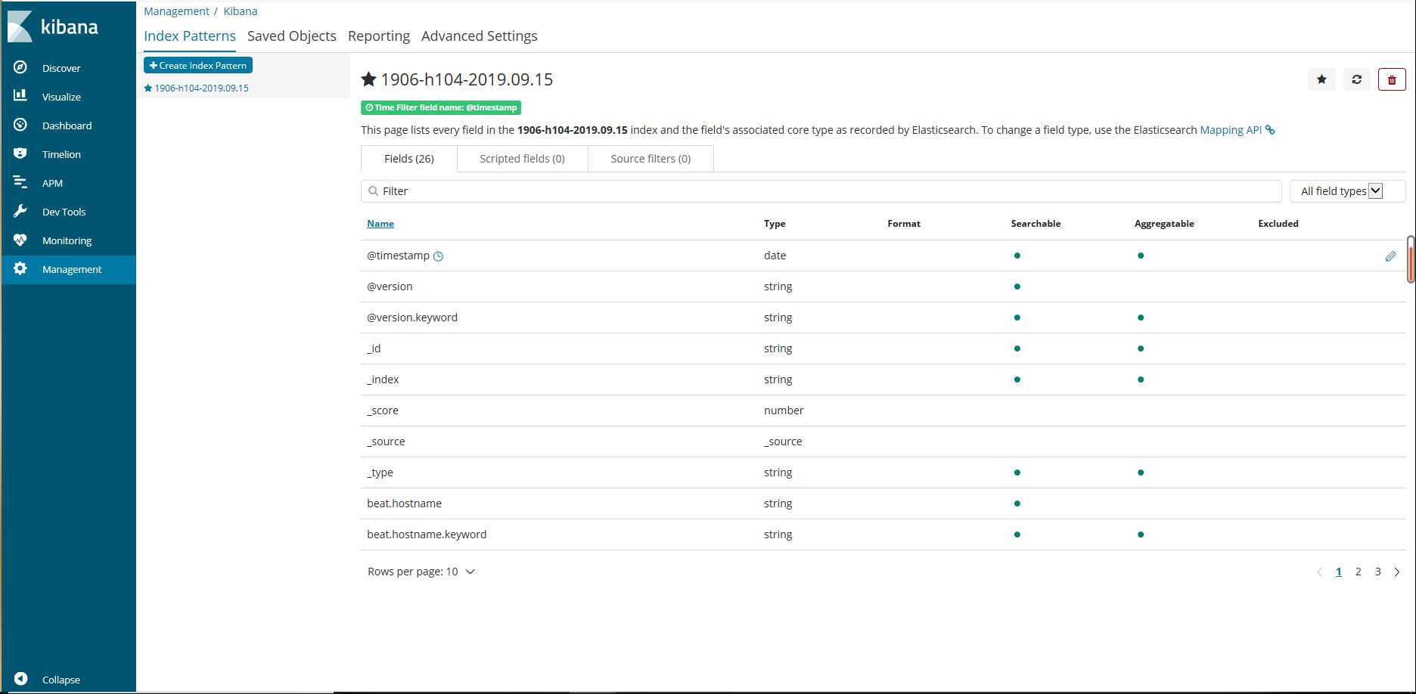Click the Kibana logo

coord(53,26)
